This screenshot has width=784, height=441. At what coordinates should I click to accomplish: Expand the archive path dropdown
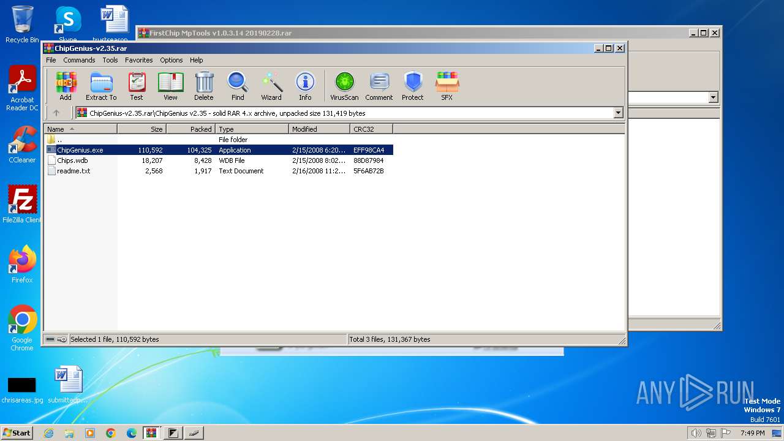click(618, 113)
